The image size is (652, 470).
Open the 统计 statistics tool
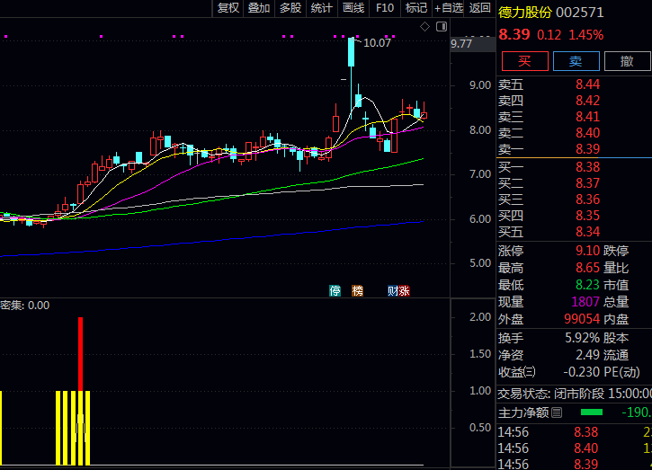point(321,8)
